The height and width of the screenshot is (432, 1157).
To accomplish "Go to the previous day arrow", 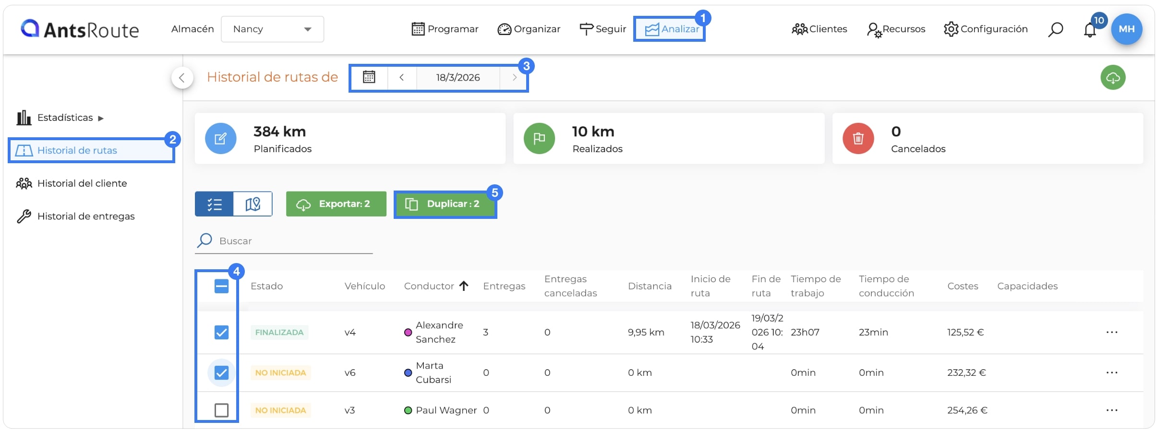I will coord(402,77).
